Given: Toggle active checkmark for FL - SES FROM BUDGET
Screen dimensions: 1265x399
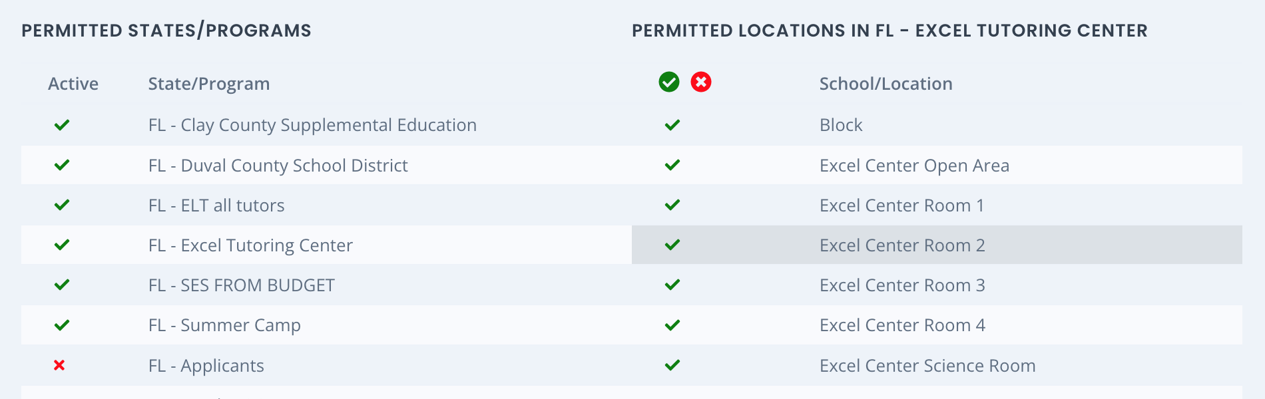Looking at the screenshot, I should 62,285.
